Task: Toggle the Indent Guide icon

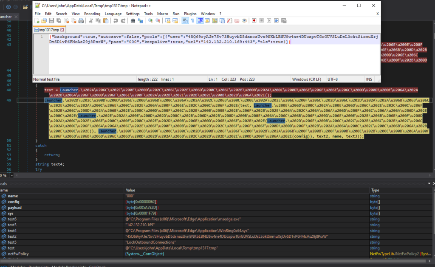Action: pyautogui.click(x=200, y=21)
